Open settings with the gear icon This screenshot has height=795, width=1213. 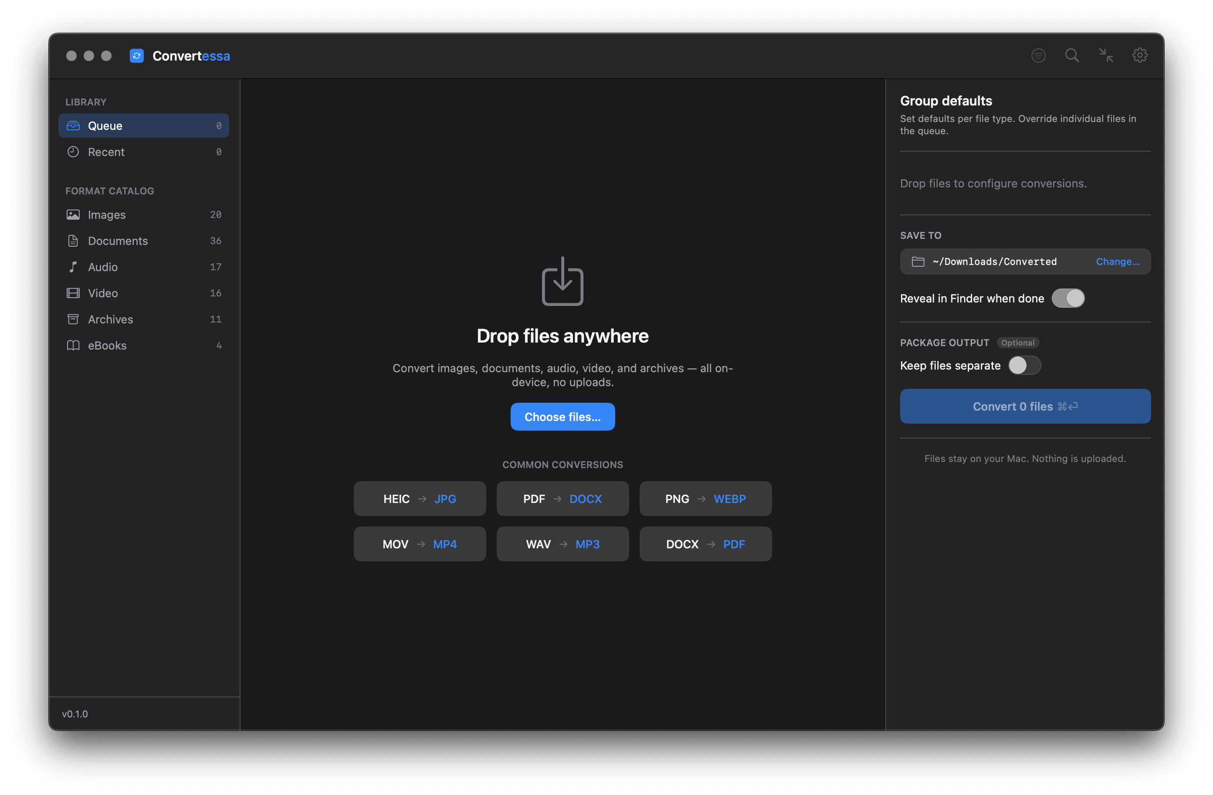pyautogui.click(x=1140, y=56)
